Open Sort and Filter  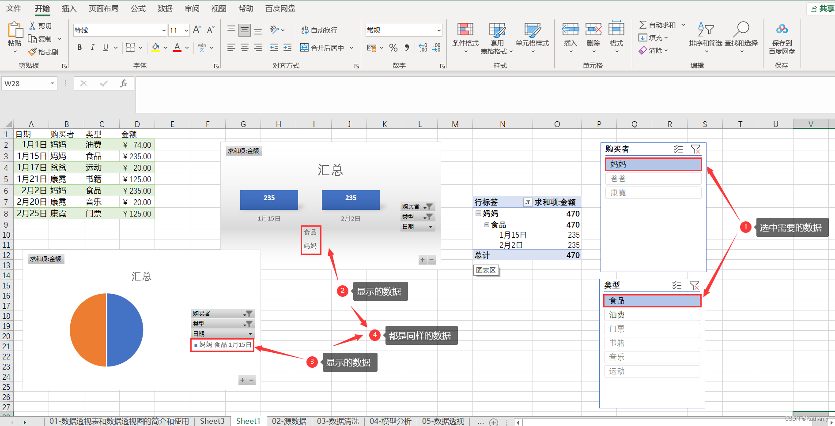[x=706, y=37]
